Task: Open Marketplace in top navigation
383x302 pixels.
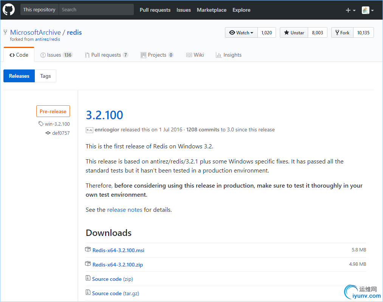Action: pyautogui.click(x=211, y=10)
